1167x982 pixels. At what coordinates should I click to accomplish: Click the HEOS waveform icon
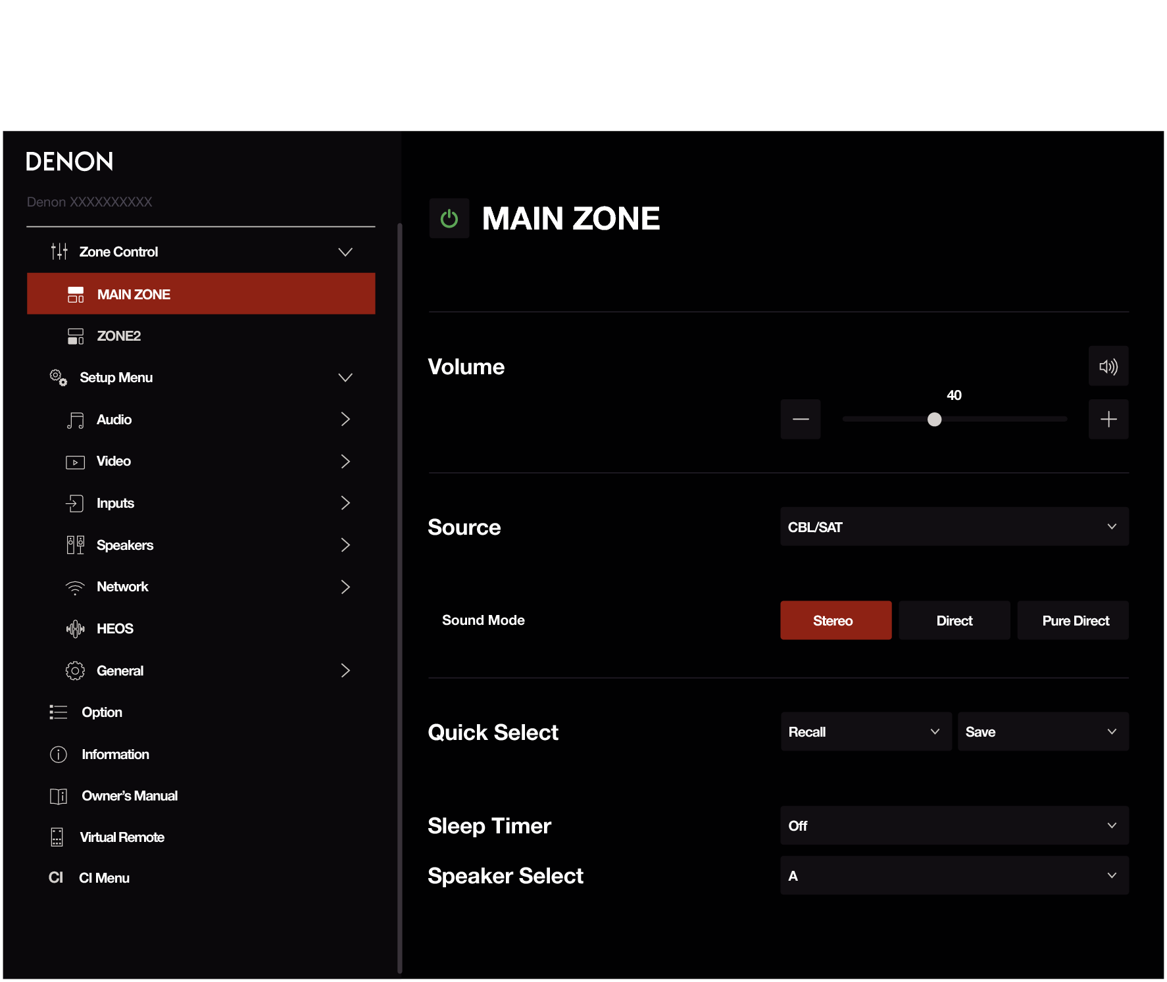click(76, 629)
